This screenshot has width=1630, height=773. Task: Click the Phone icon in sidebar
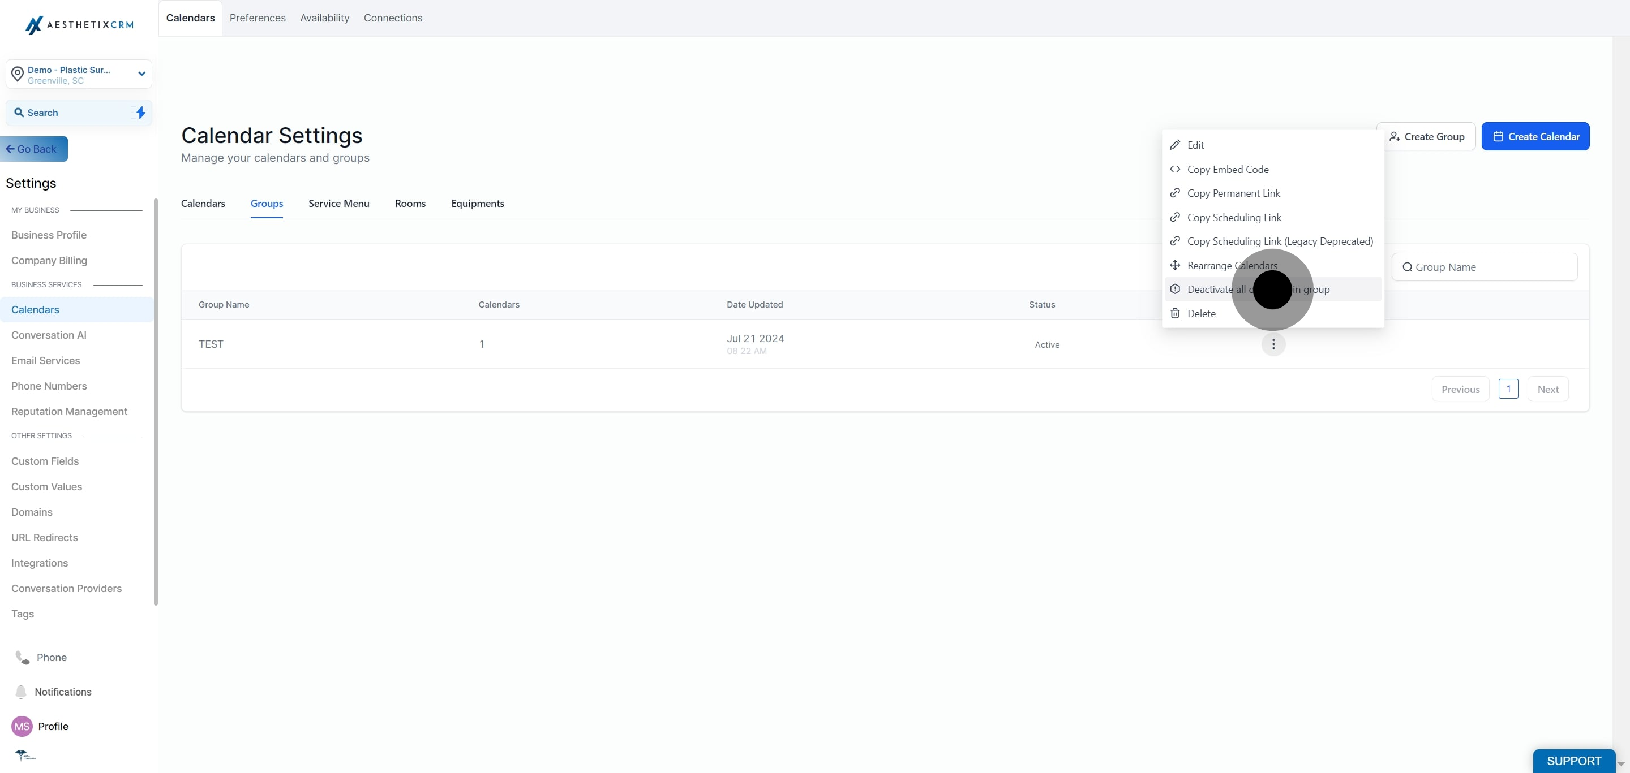[23, 657]
